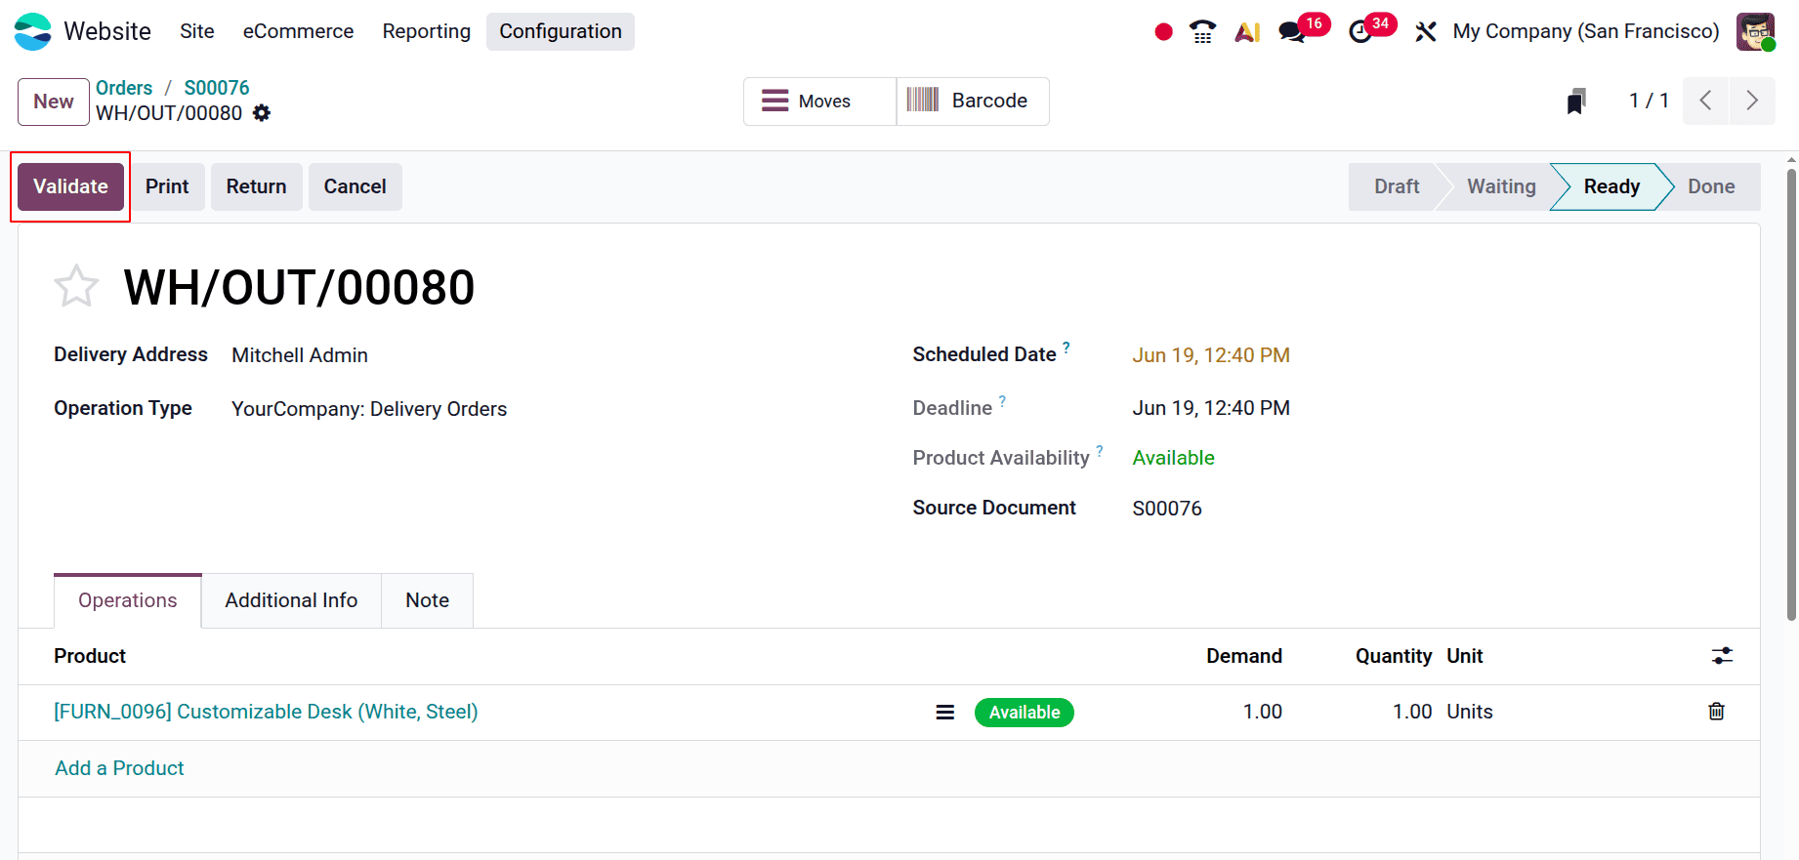1799x860 pixels.
Task: Click the Return button
Action: coord(257,186)
